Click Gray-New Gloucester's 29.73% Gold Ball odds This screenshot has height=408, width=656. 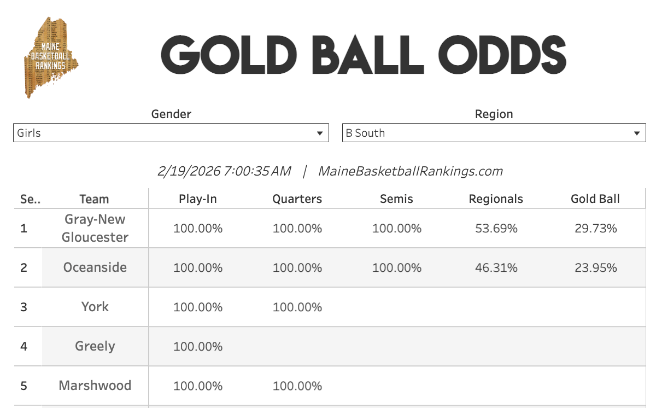pos(595,229)
